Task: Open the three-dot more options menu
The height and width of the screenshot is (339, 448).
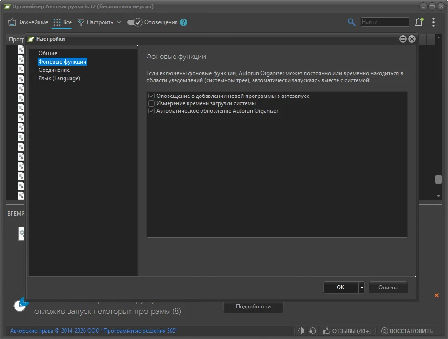Action: [x=433, y=22]
